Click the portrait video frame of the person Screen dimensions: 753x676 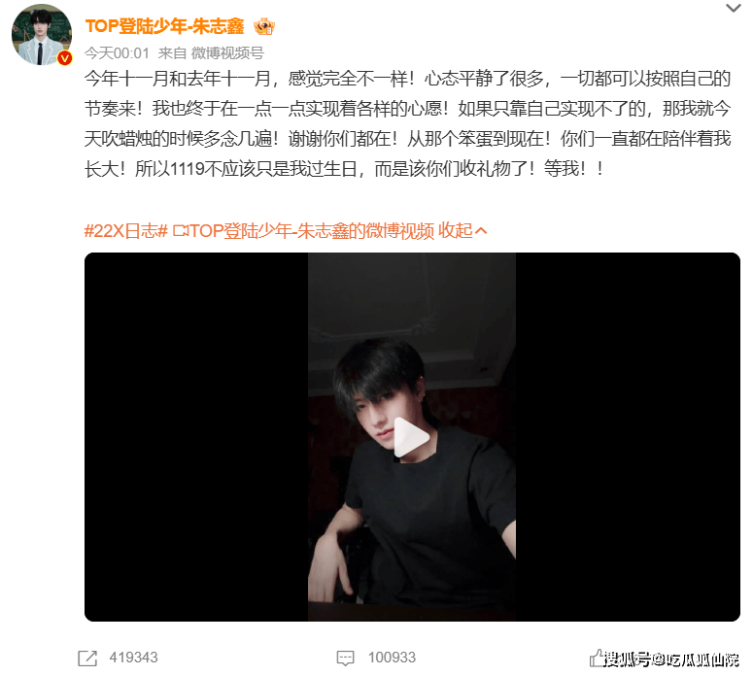click(x=412, y=437)
